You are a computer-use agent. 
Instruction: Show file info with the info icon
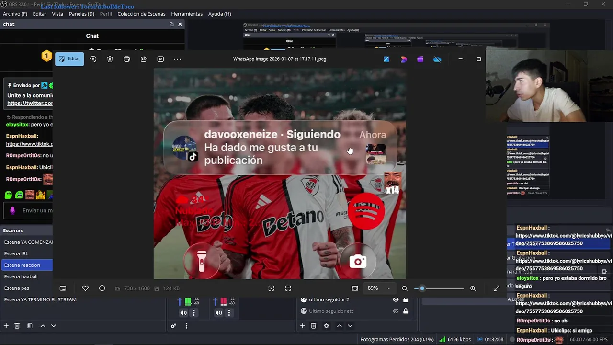[102, 288]
